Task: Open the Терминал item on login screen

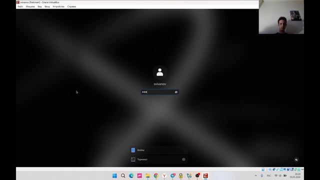Action: tap(158, 159)
